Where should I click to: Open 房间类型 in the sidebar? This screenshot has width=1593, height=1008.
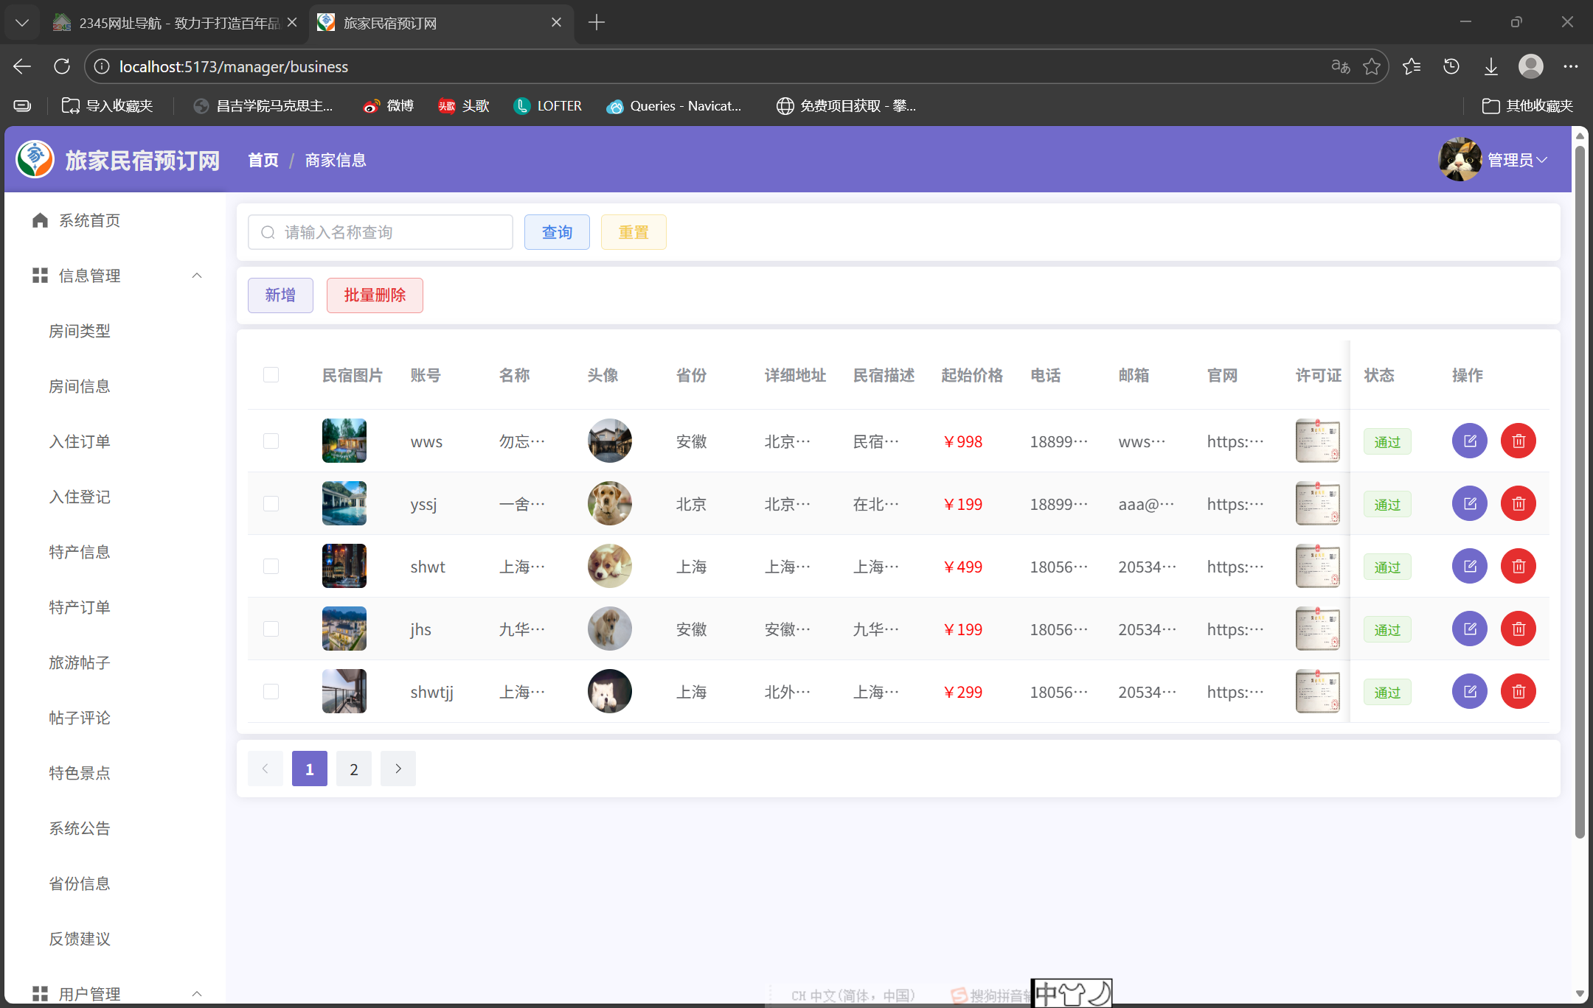(x=80, y=331)
